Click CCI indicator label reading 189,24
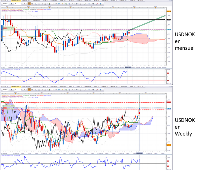202x170 pixels. [x=11, y=70]
